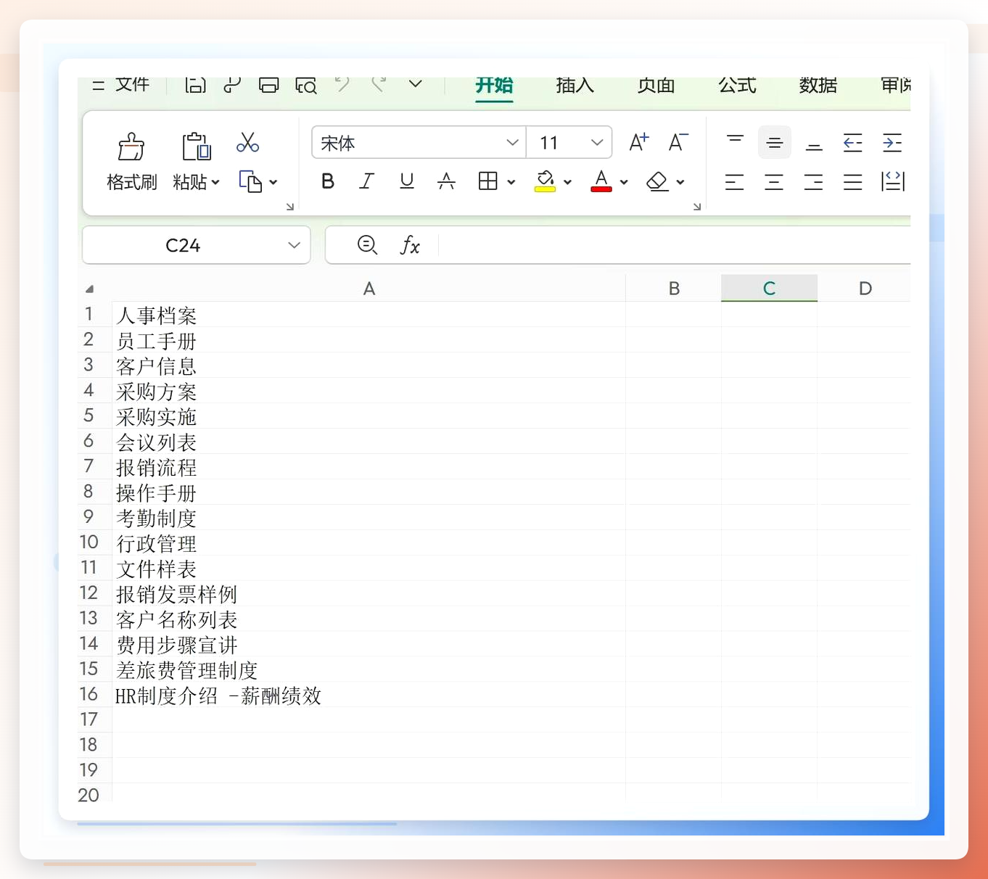This screenshot has width=988, height=879.
Task: Apply the red font color
Action: tap(601, 181)
